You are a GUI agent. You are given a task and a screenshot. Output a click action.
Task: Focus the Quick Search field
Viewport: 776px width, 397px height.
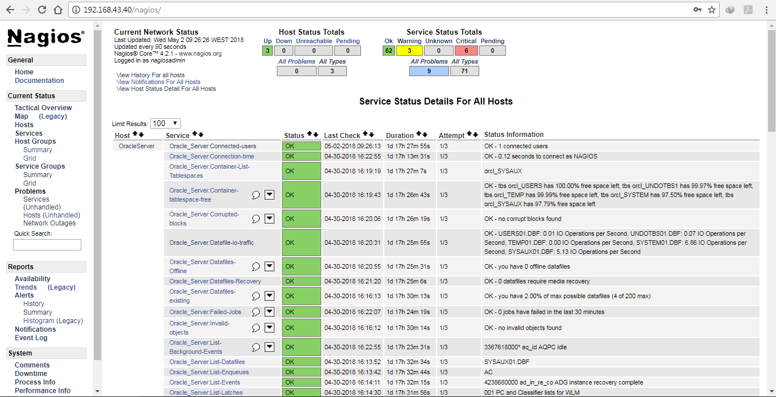[x=47, y=245]
